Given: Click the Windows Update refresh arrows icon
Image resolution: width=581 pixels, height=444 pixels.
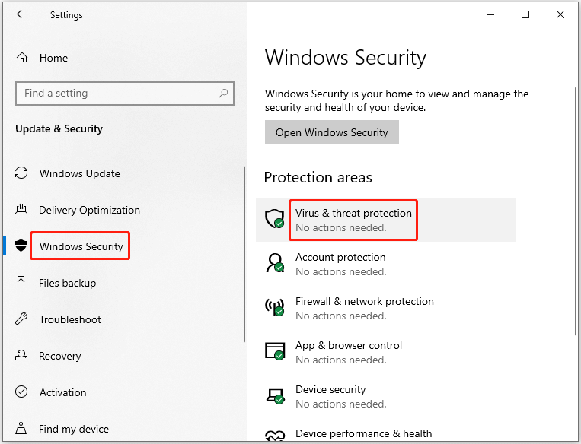Looking at the screenshot, I should (21, 173).
